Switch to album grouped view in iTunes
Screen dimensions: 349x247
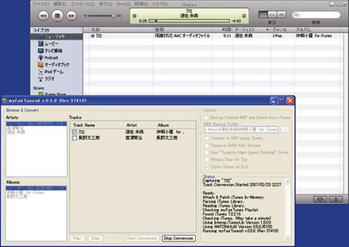(272, 15)
